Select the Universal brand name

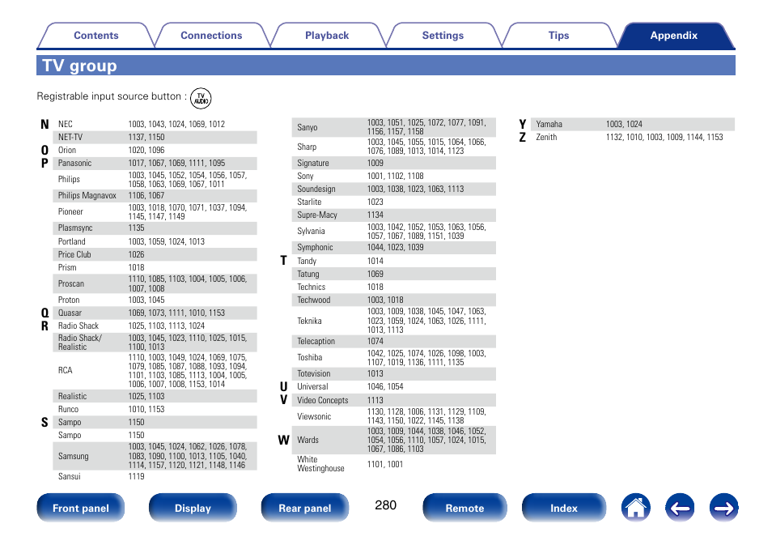click(312, 387)
